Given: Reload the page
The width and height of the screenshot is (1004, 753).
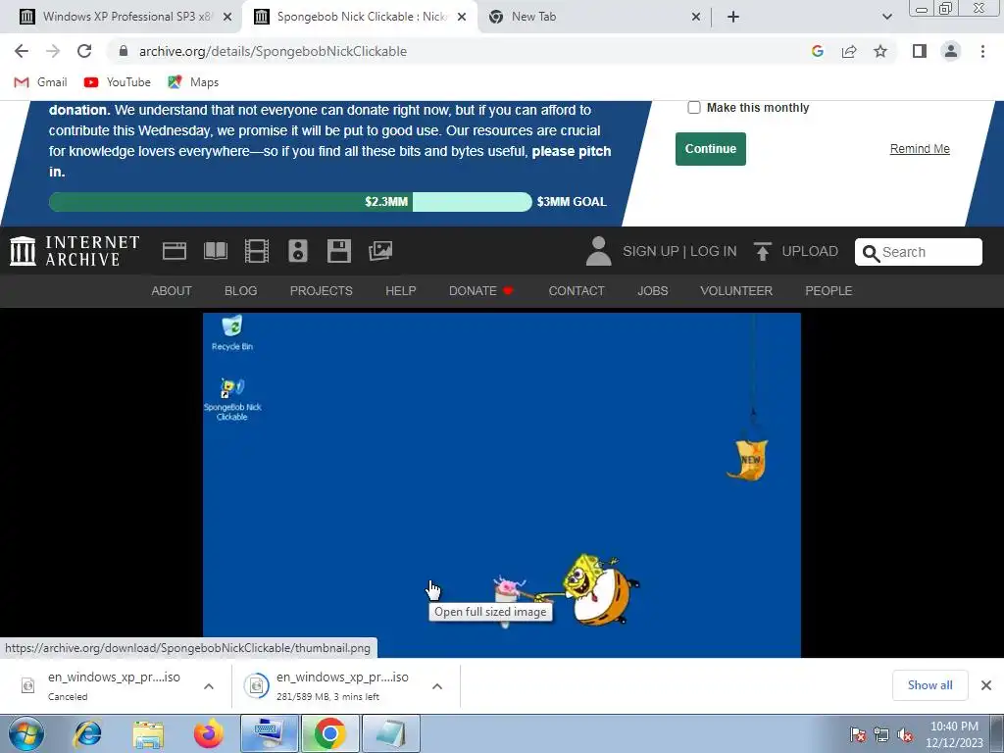Looking at the screenshot, I should (x=84, y=51).
